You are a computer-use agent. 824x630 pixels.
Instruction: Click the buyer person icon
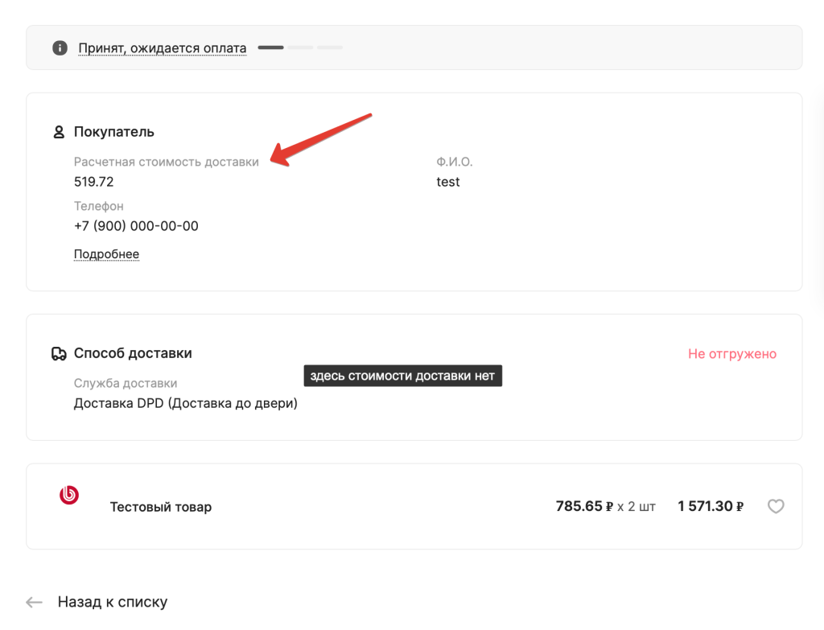click(x=59, y=132)
